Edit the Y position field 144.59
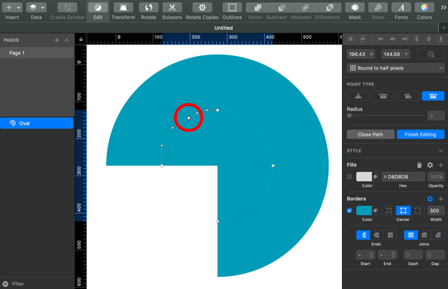This screenshot has width=448, height=289. (x=396, y=54)
